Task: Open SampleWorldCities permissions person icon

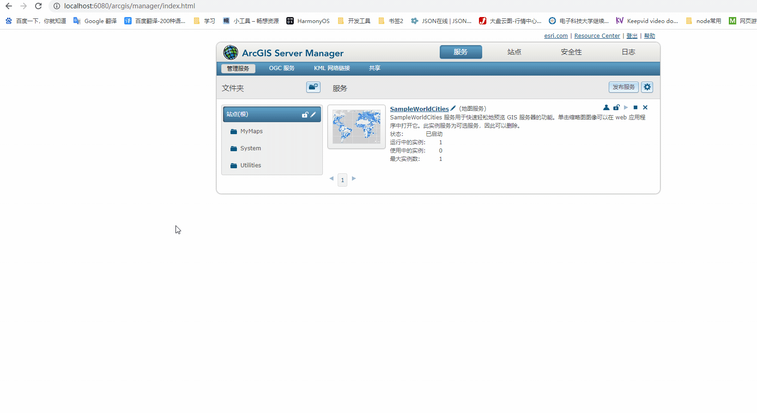Action: click(606, 107)
